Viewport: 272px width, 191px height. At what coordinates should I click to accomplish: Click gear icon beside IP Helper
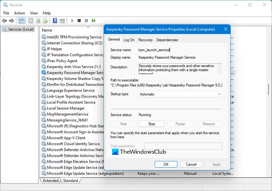[x=44, y=49]
